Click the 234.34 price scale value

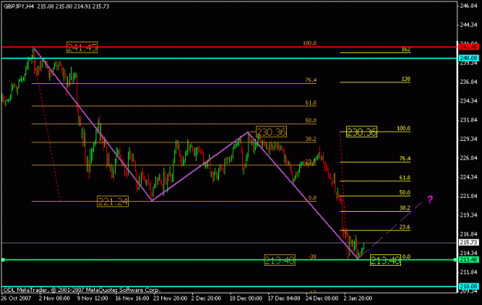[x=468, y=101]
